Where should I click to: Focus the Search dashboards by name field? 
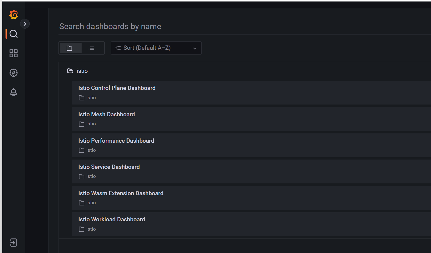coord(245,26)
